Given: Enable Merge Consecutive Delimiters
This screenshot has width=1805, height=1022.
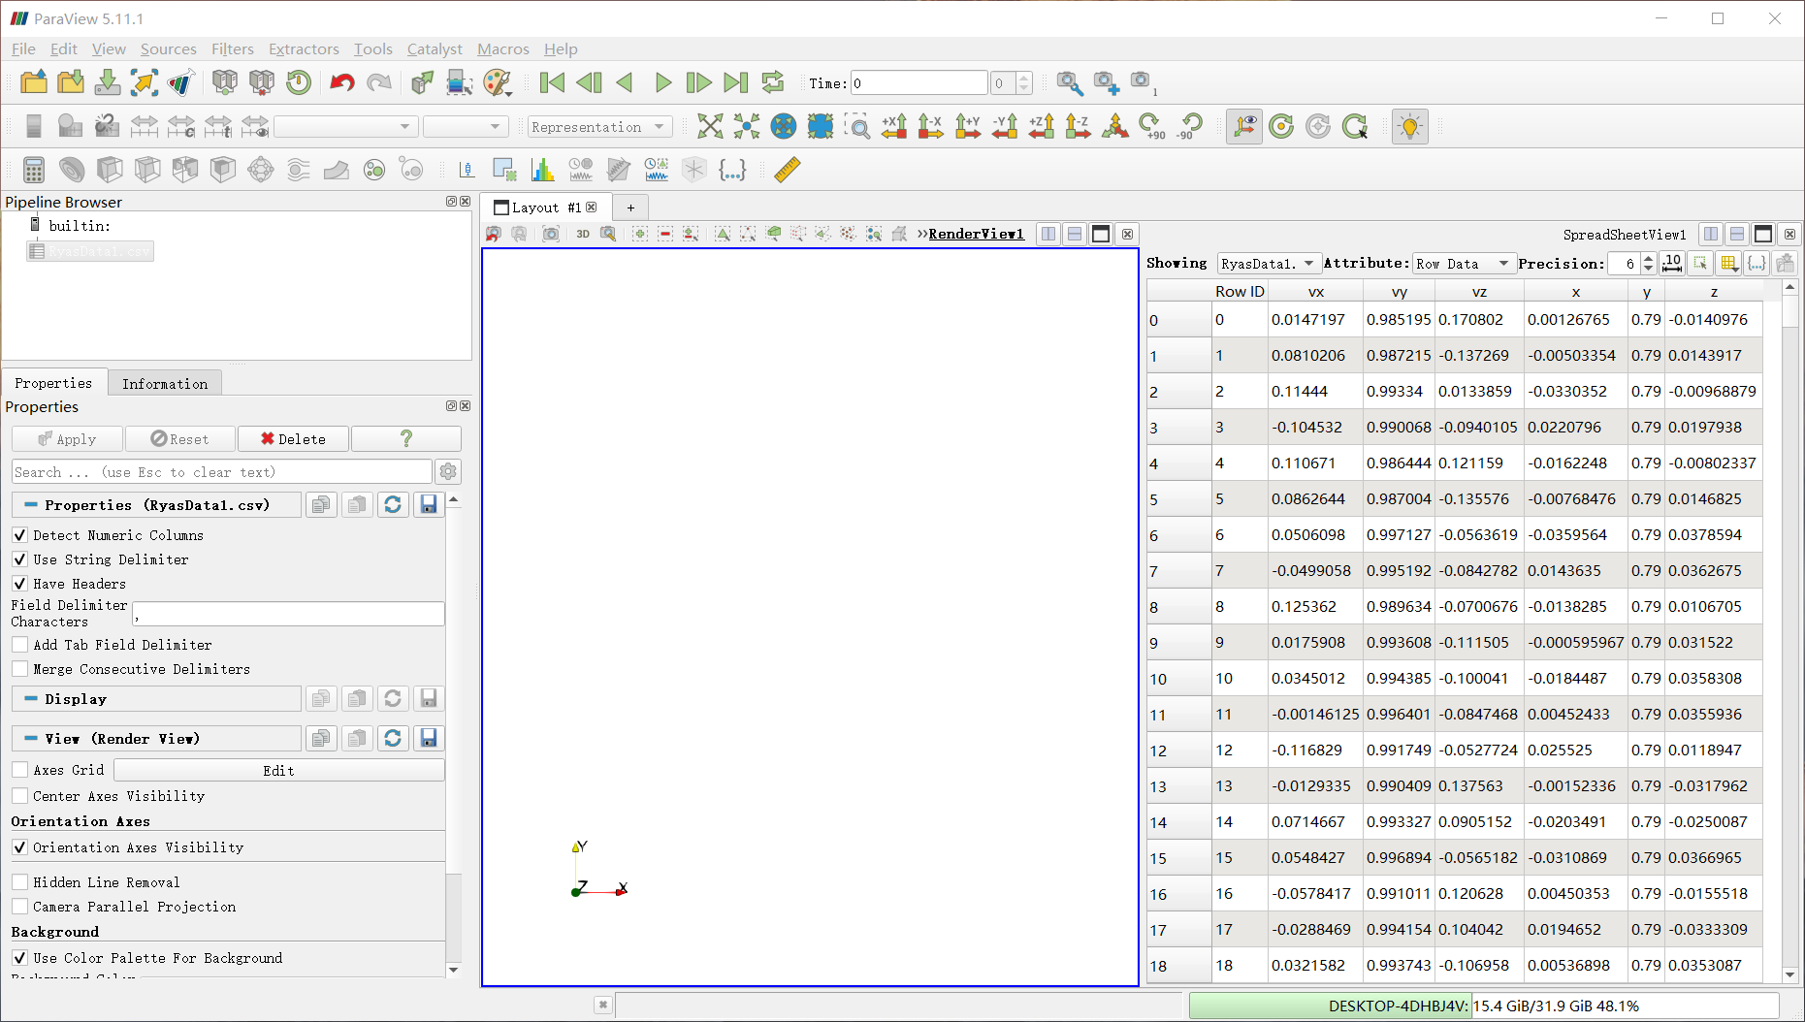Looking at the screenshot, I should [19, 669].
